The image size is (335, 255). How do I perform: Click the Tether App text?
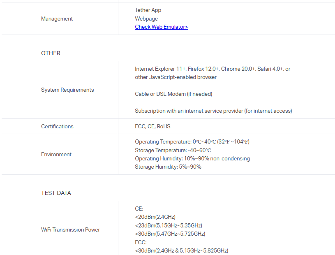(148, 10)
